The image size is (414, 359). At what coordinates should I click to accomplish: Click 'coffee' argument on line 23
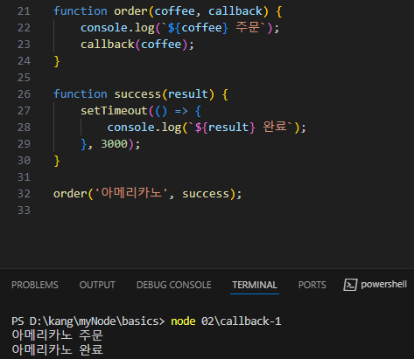pyautogui.click(x=161, y=45)
